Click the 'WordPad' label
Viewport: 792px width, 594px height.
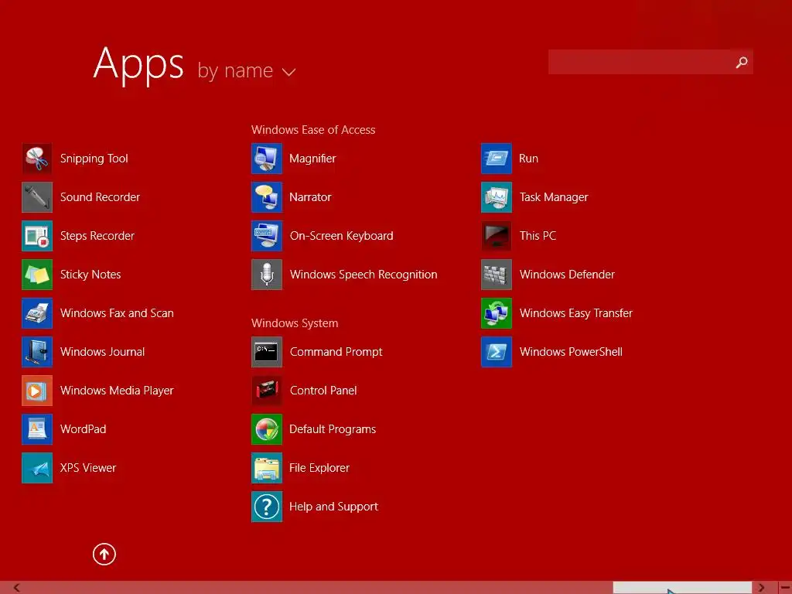(x=83, y=429)
